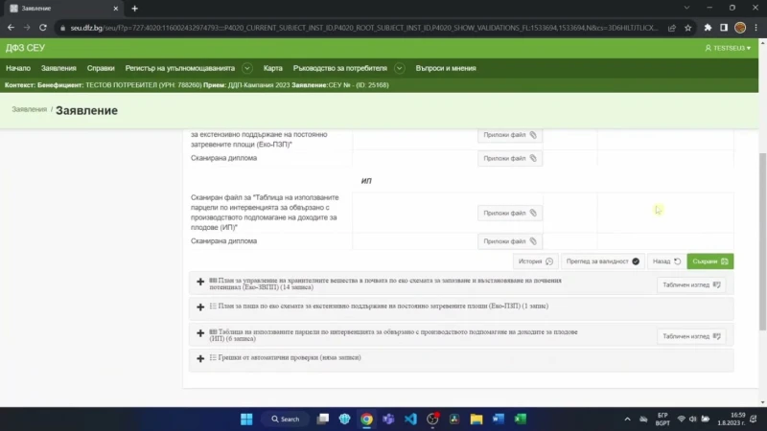Open the notifications tray icon
Image resolution: width=767 pixels, height=431 pixels.
pos(754,419)
